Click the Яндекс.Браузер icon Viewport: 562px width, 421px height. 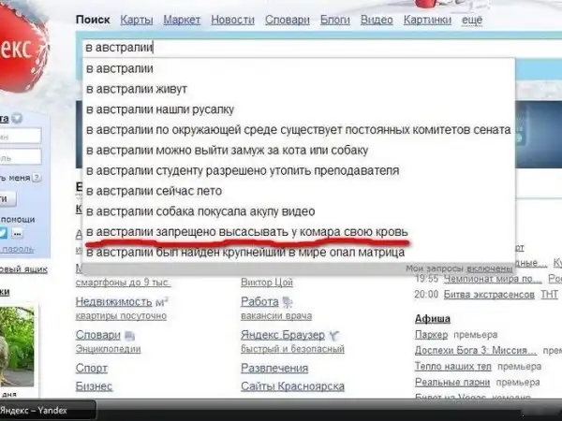coord(334,335)
